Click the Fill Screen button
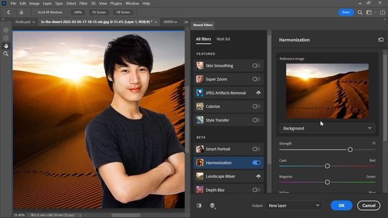 [123, 12]
